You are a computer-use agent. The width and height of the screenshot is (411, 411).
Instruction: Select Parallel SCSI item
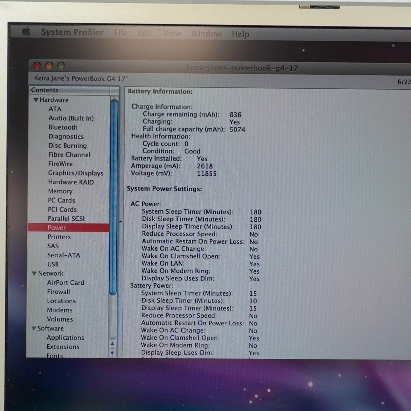click(x=66, y=218)
